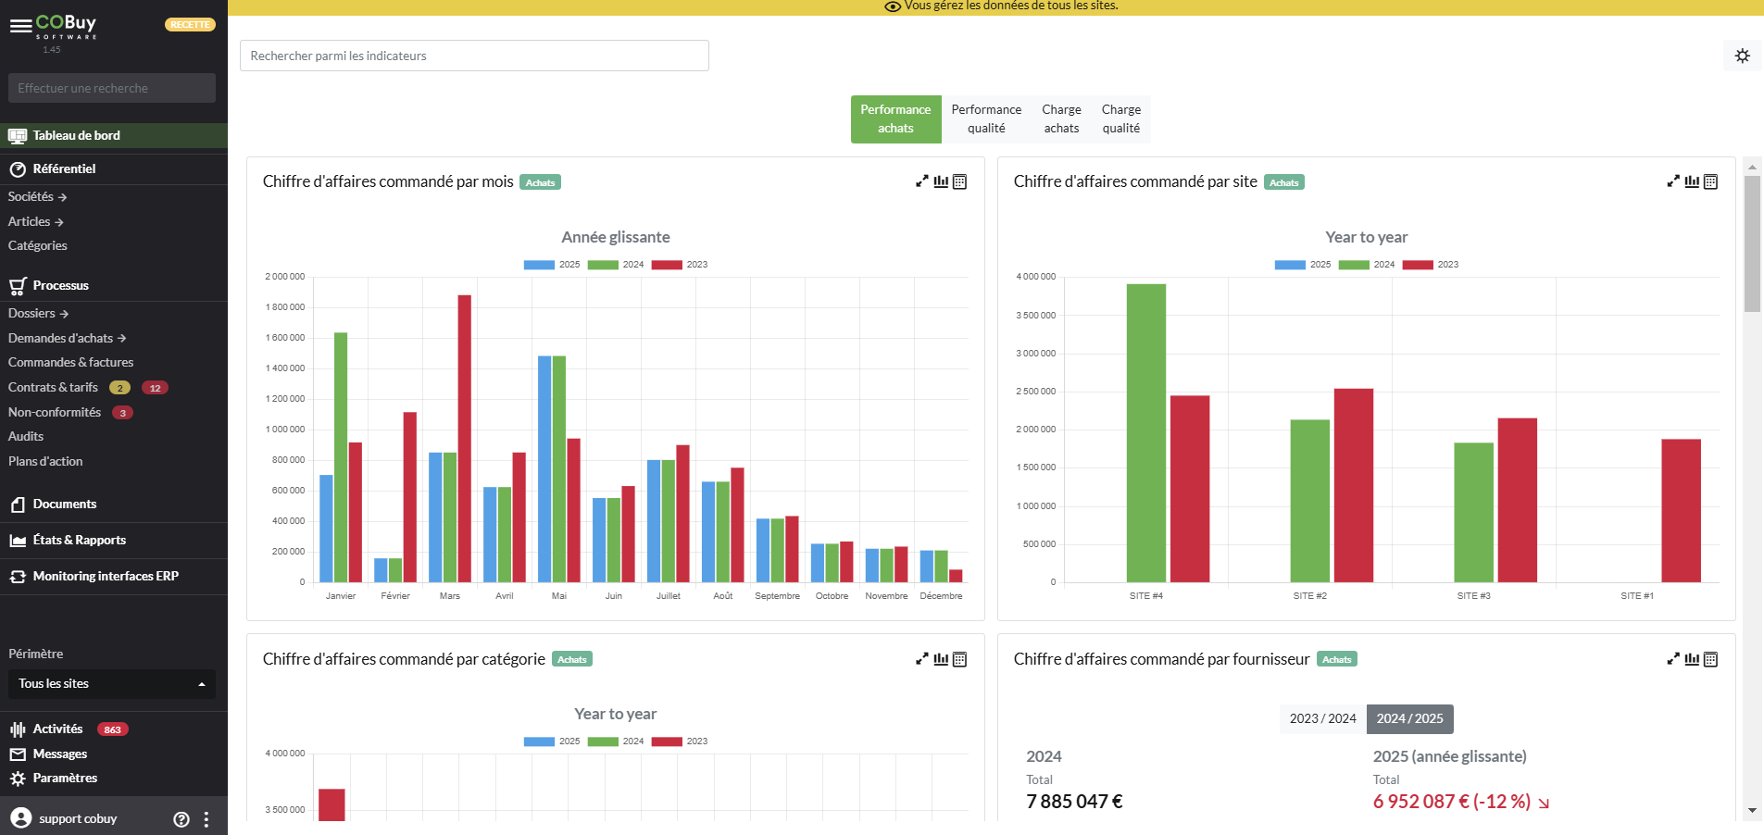Click the Processus cart icon

(x=18, y=286)
